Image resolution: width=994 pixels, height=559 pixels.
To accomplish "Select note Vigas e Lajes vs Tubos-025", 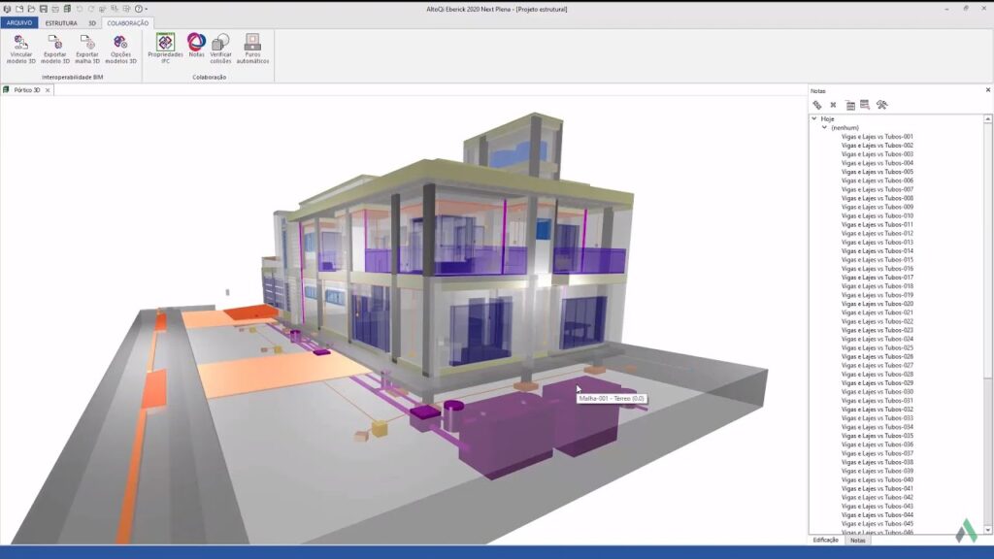I will click(877, 347).
